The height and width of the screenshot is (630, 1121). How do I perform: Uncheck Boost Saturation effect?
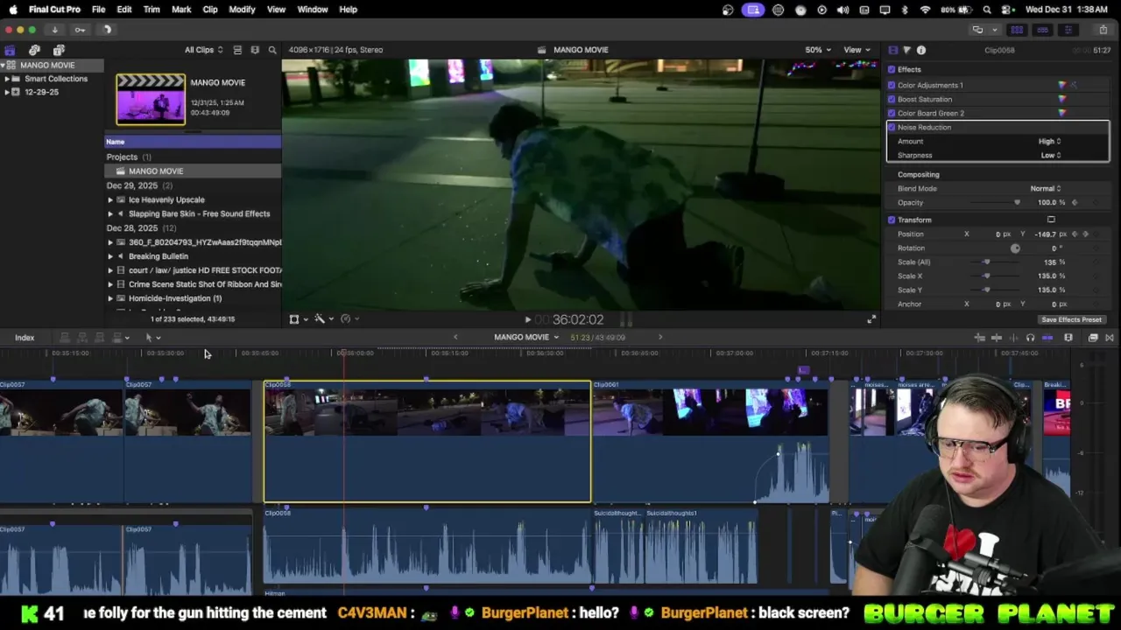(892, 99)
